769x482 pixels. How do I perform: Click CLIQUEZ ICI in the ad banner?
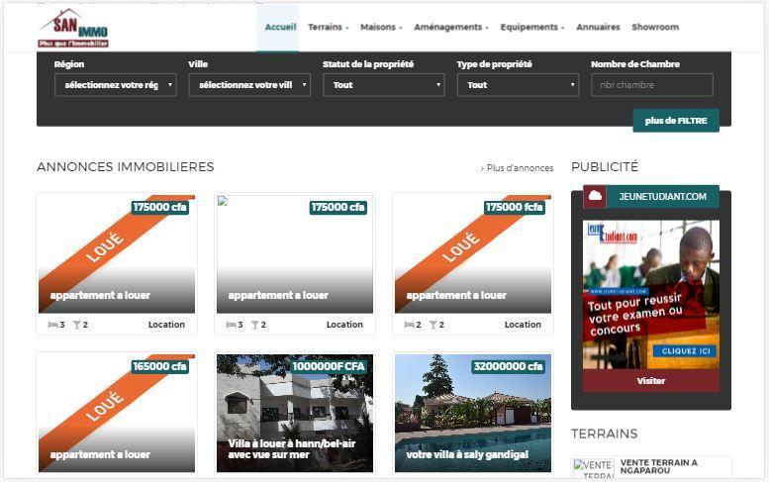tap(685, 351)
